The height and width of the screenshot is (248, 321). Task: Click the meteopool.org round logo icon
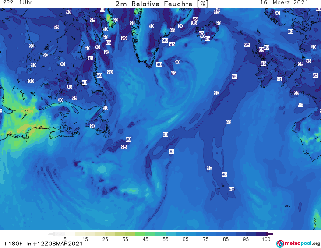coord(280,244)
